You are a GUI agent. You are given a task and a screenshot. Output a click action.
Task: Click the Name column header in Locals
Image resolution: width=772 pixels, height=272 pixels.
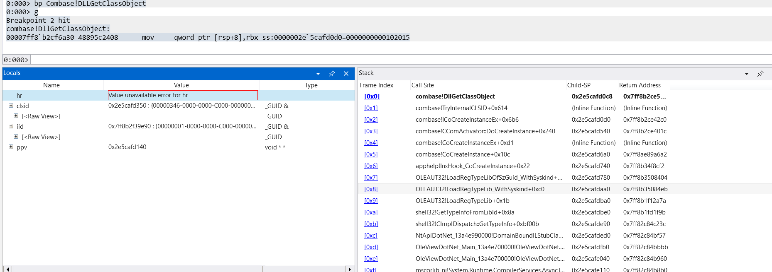click(51, 85)
